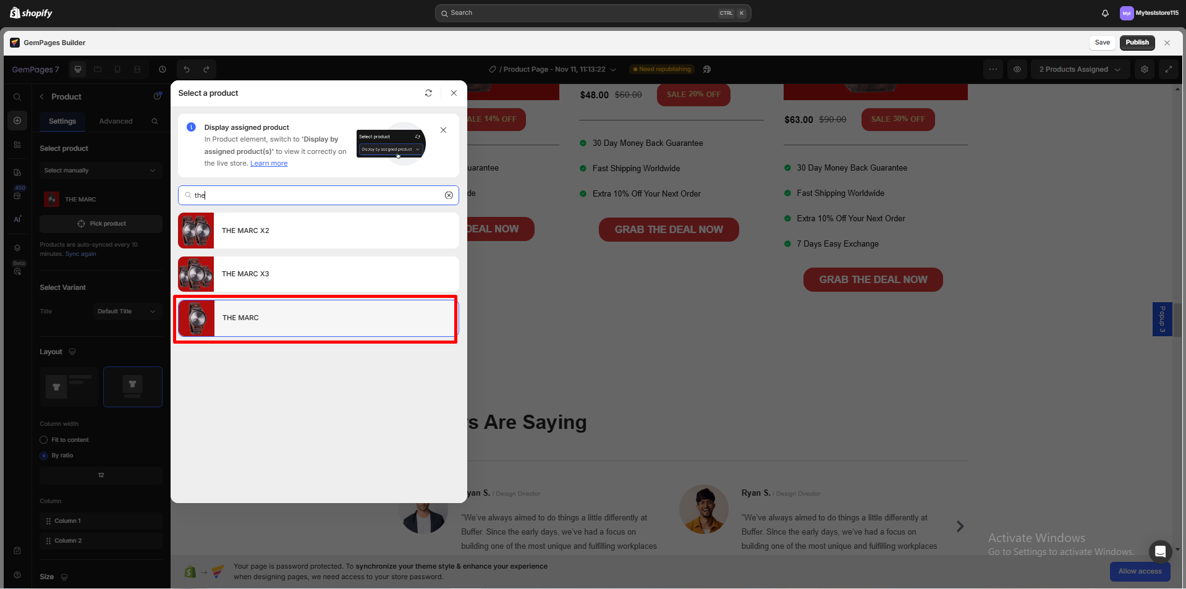Viewport: 1186px width, 589px height.
Task: Open the version history clock icon
Action: pyautogui.click(x=163, y=69)
